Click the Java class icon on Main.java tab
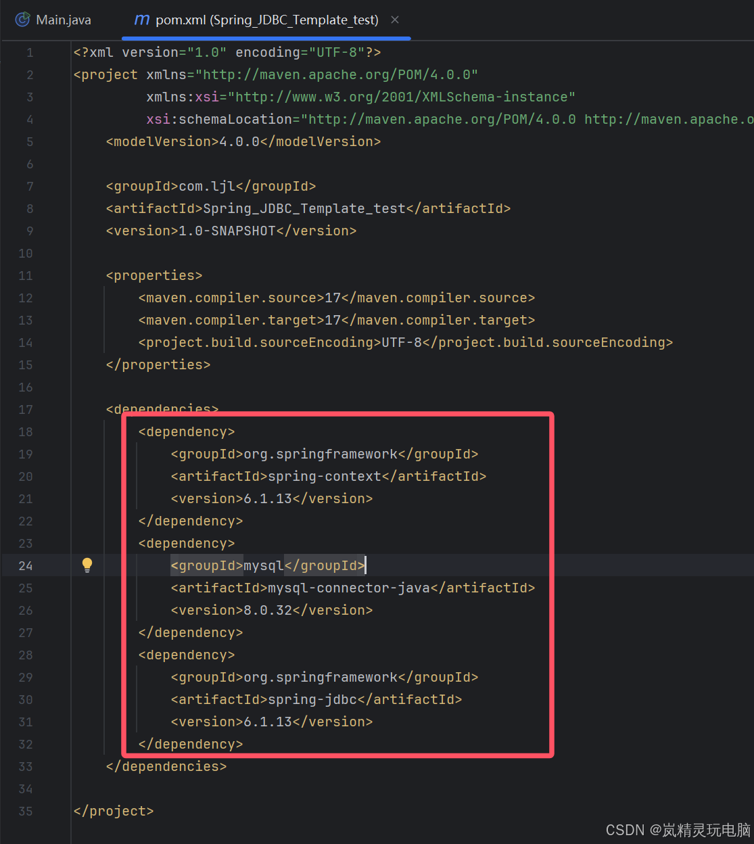Viewport: 754px width, 844px height. pyautogui.click(x=22, y=20)
